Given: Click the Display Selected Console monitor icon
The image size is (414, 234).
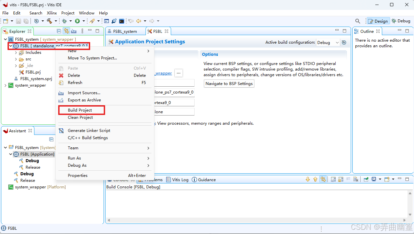Looking at the screenshot, I should tap(374, 179).
